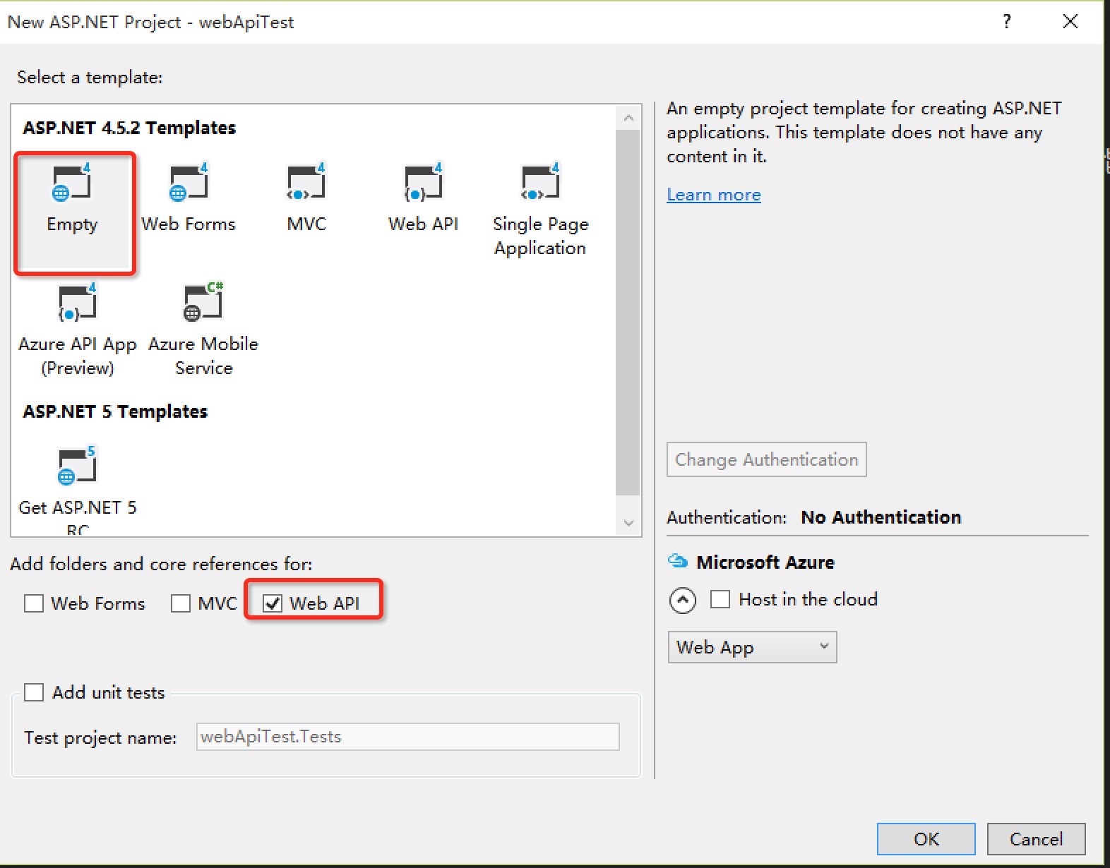The image size is (1110, 868).
Task: Collapse the Microsoft Azure options chevron
Action: coord(683,601)
